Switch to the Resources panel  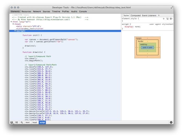(26, 12)
